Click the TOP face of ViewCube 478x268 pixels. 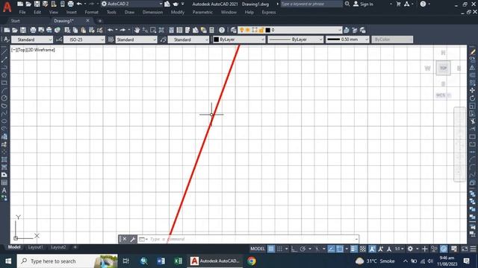[443, 68]
